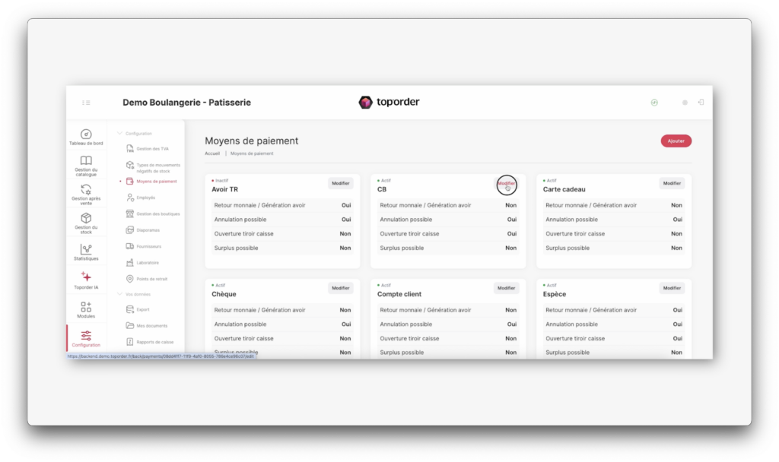Image resolution: width=779 pixels, height=462 pixels.
Task: Click Modifier on the CB card
Action: pyautogui.click(x=506, y=183)
